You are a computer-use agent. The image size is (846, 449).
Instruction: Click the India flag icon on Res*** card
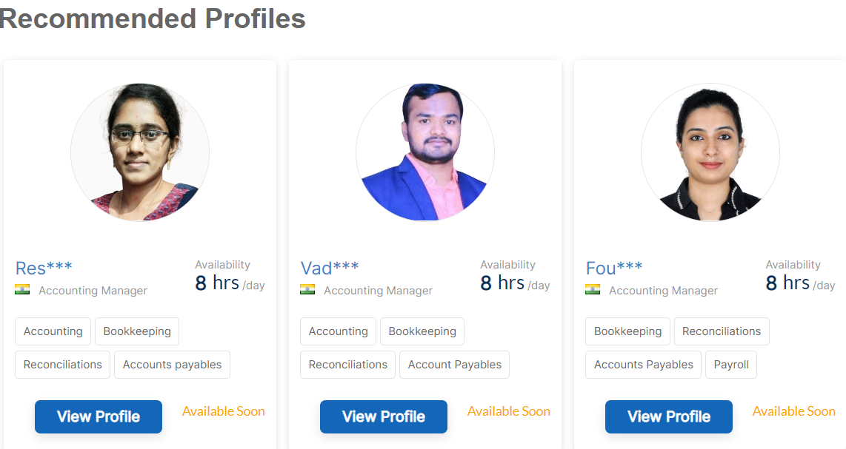(x=22, y=289)
